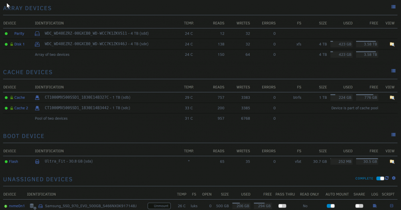401x210 pixels.
Task: Click the green status dot for nvme0n1
Action: click(6, 206)
